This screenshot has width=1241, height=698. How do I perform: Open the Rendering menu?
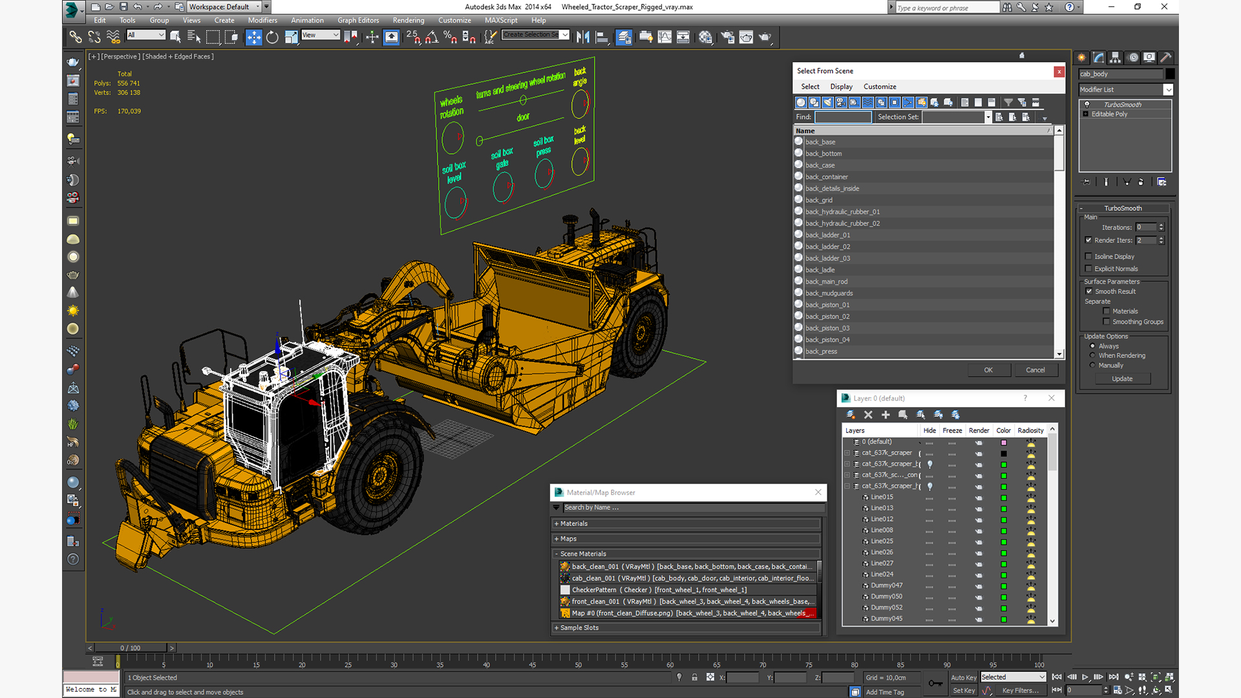[x=408, y=20]
